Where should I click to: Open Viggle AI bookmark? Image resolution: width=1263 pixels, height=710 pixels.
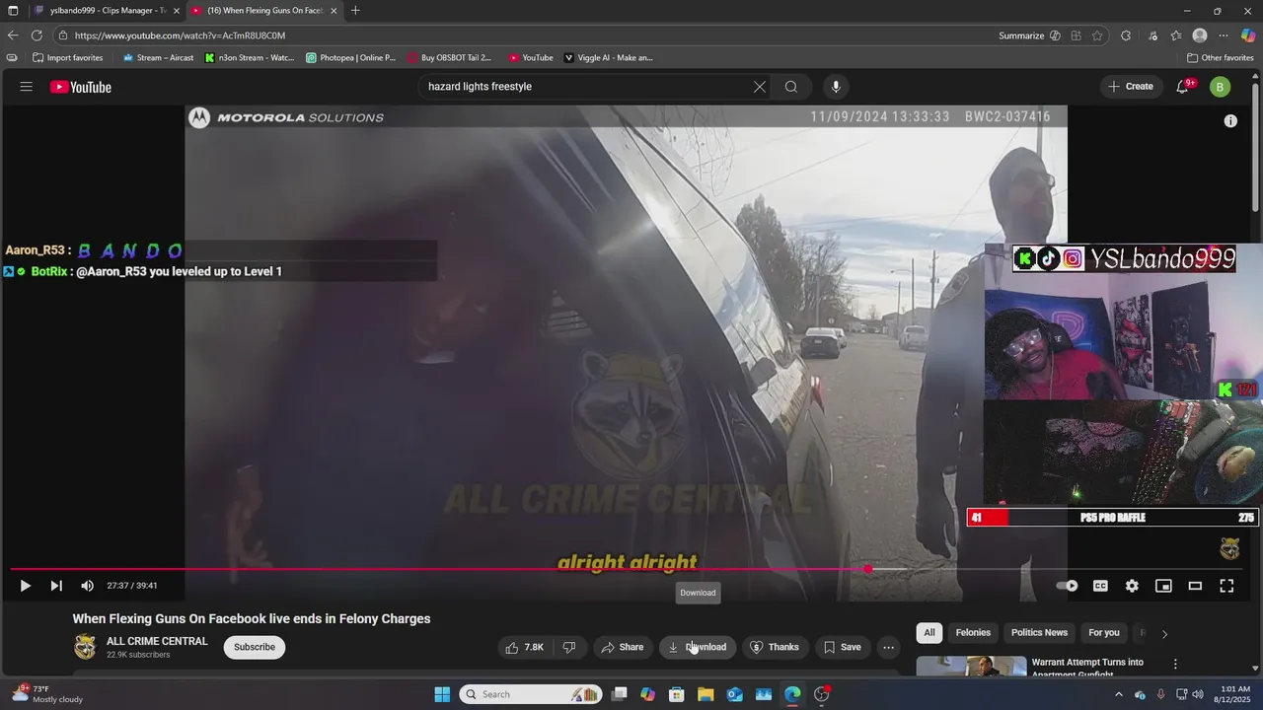608,58
